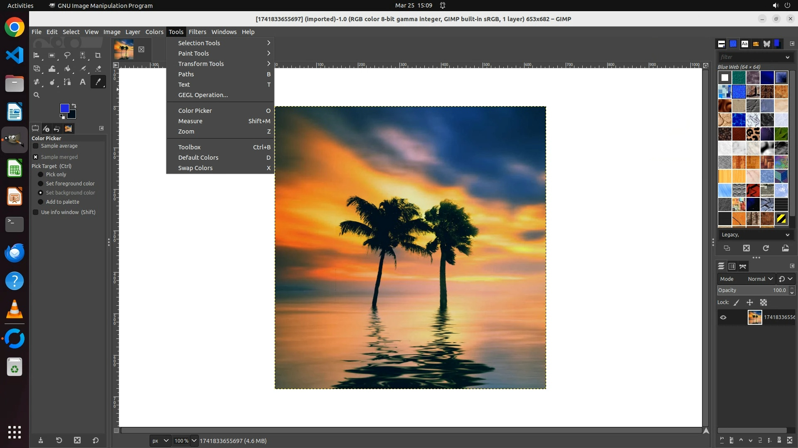Image resolution: width=798 pixels, height=448 pixels.
Task: Select the Eraser tool
Action: (x=98, y=69)
